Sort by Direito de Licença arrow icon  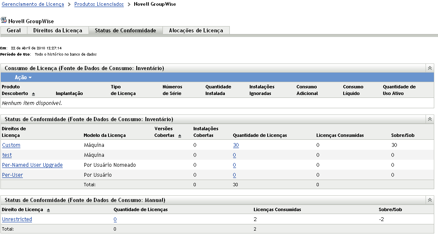(48, 210)
